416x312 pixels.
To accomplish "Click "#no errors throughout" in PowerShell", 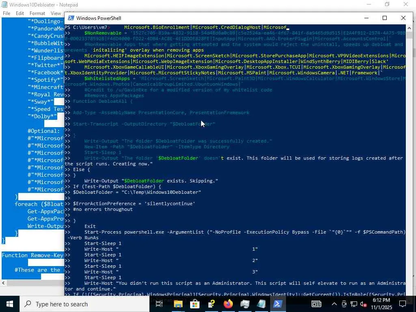I will point(103,209).
